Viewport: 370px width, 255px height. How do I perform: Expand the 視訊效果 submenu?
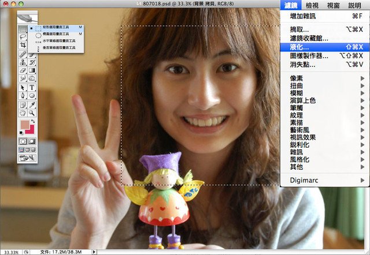pyautogui.click(x=325, y=137)
